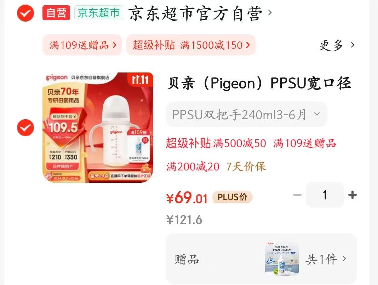
Task: Open the gift item thumbnail
Action: (282, 259)
